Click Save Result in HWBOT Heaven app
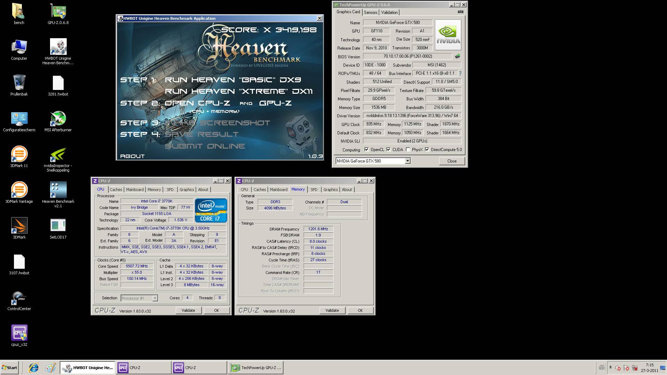The image size is (667, 375). point(201,134)
